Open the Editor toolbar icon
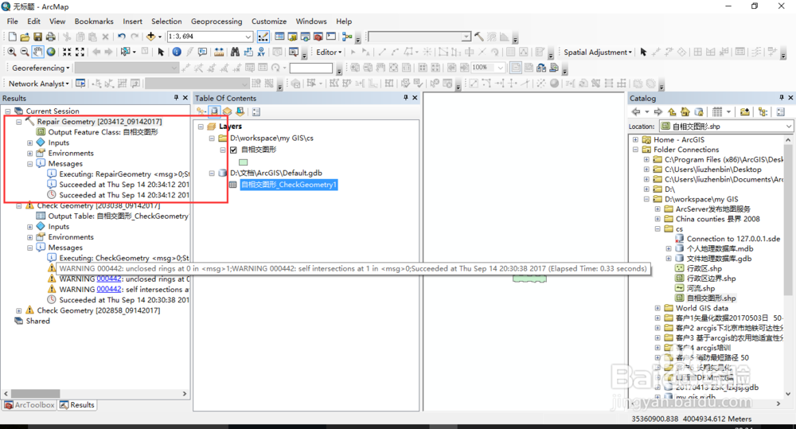Image resolution: width=796 pixels, height=429 pixels. pos(263,37)
